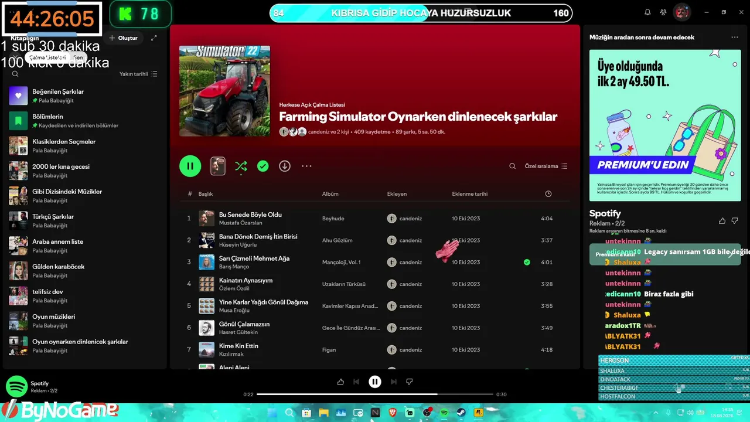The width and height of the screenshot is (750, 422).
Task: Open the notifications bell icon
Action: (647, 12)
